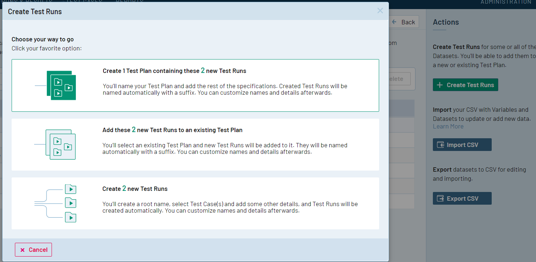Close the Create Test Runs dialog with the X

(380, 11)
